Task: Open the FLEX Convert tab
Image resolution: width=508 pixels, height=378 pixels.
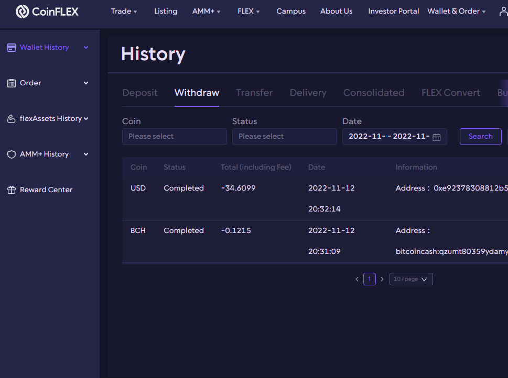Action: [x=451, y=93]
